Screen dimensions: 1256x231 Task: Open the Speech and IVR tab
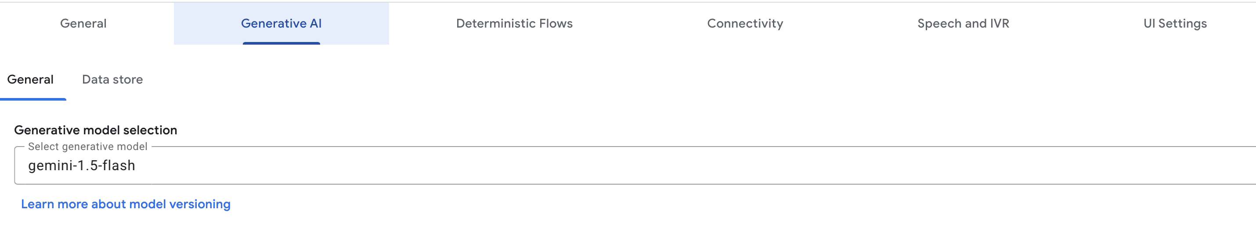pos(963,23)
